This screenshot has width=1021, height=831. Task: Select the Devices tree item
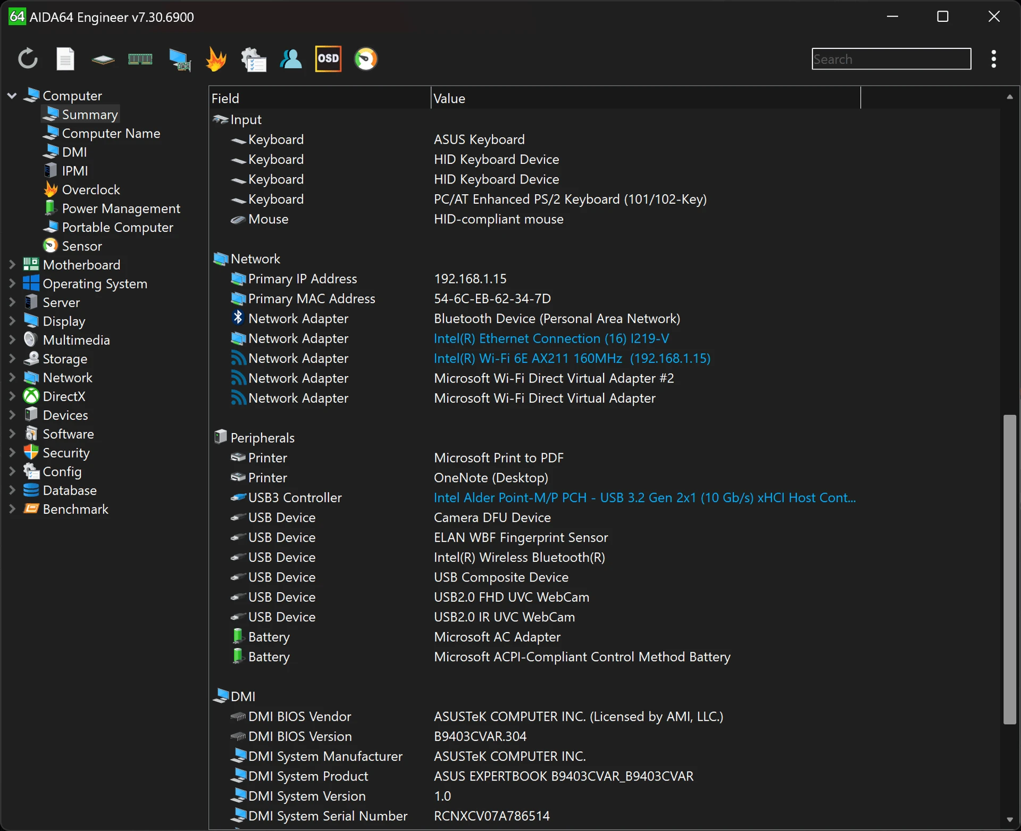coord(55,415)
